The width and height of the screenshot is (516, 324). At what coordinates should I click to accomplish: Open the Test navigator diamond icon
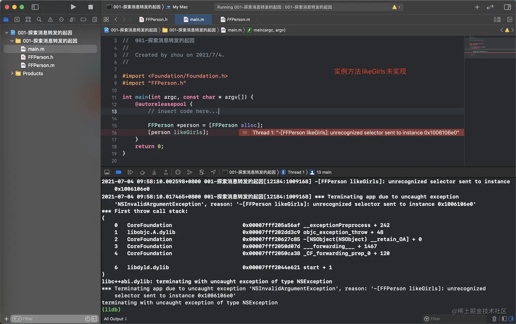[61, 19]
